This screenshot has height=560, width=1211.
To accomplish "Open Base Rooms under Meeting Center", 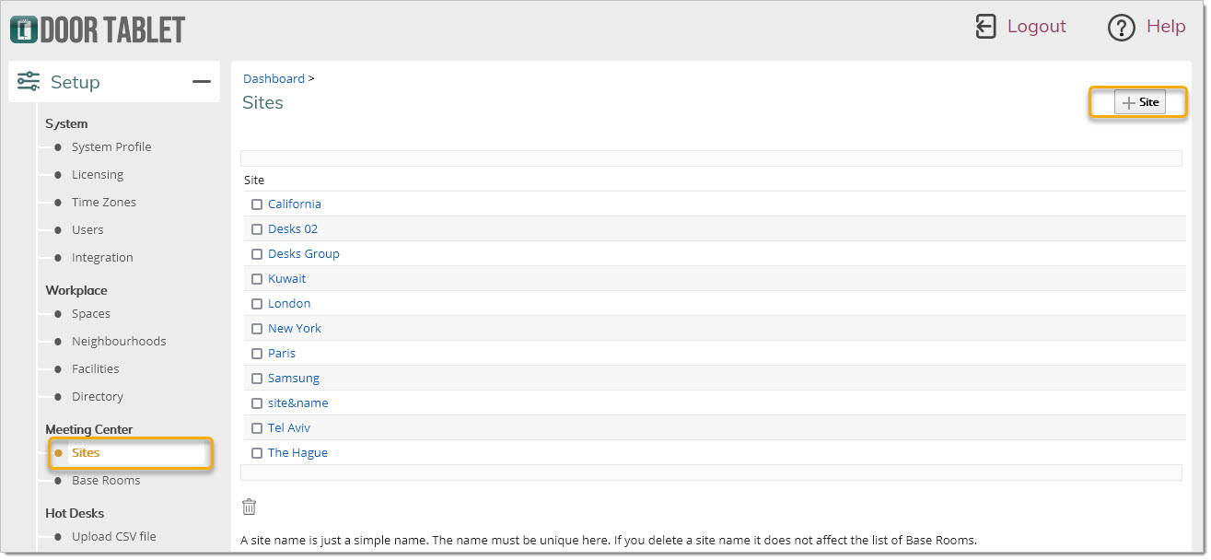I will tap(106, 481).
